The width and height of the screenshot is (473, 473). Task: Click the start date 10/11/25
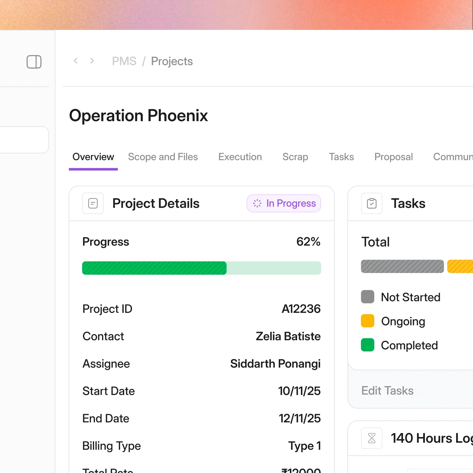click(x=300, y=391)
